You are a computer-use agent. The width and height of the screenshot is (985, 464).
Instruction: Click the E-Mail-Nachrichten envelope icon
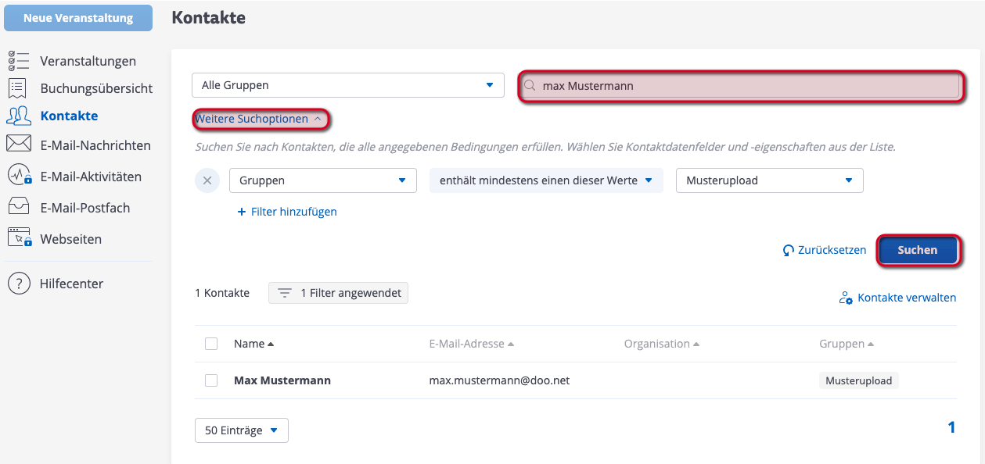point(19,145)
